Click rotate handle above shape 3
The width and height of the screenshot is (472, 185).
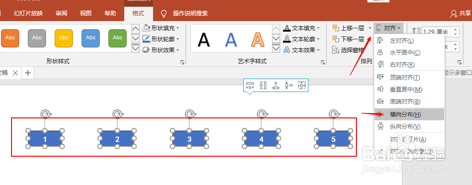click(x=189, y=114)
